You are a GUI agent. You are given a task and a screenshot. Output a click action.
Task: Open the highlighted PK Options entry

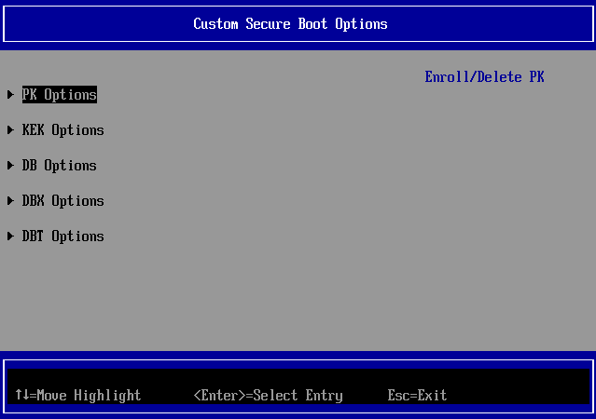[60, 95]
